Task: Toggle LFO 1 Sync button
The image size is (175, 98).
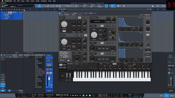Action: coord(100,48)
